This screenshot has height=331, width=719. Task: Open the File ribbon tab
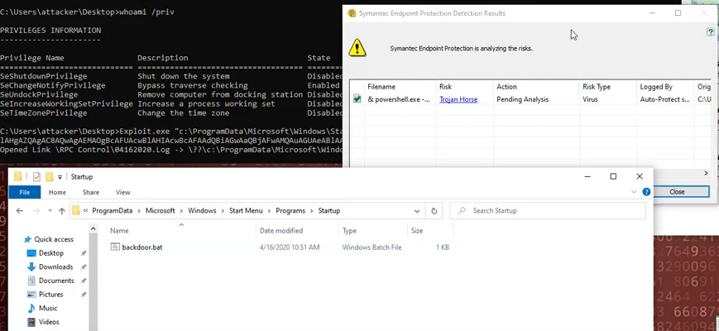(25, 192)
